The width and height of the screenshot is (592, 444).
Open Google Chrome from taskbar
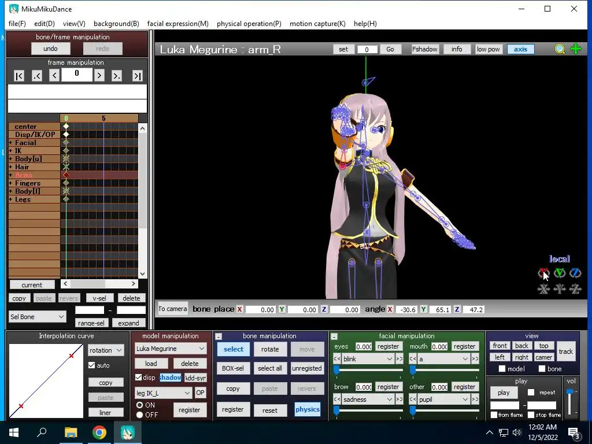pos(99,432)
